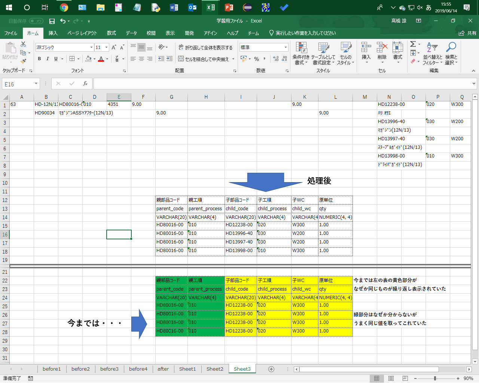
Task: Expand the Name Box dropdown arrow
Action: pos(36,84)
